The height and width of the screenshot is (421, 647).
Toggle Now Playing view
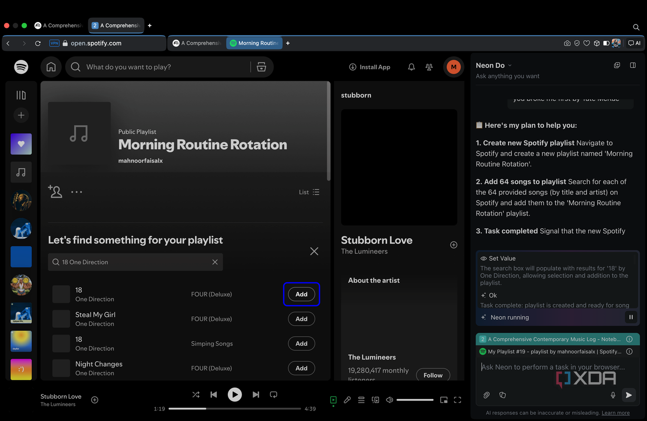(333, 400)
